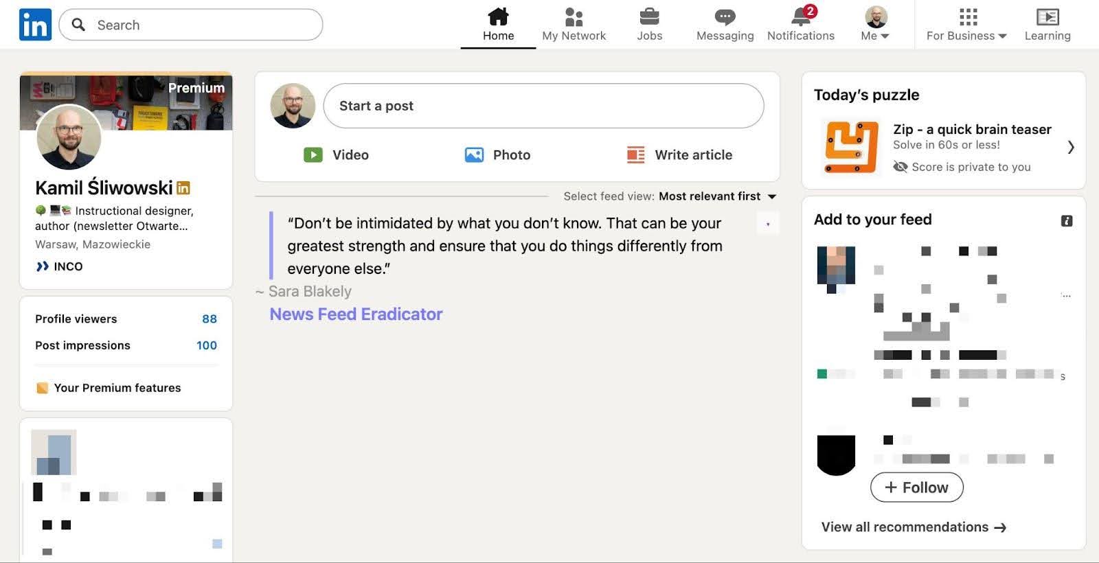Open View all recommendations
This screenshot has width=1099, height=563.
point(914,527)
